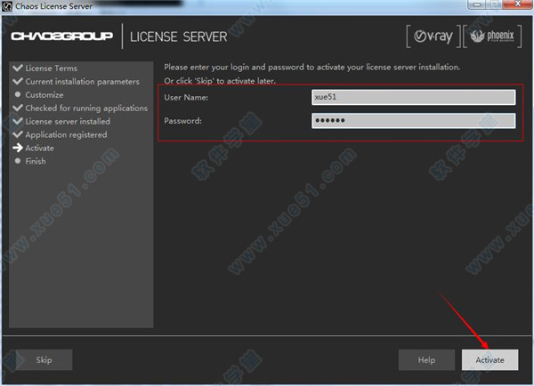Click the Activate button
Image resolution: width=534 pixels, height=386 pixels.
(489, 360)
